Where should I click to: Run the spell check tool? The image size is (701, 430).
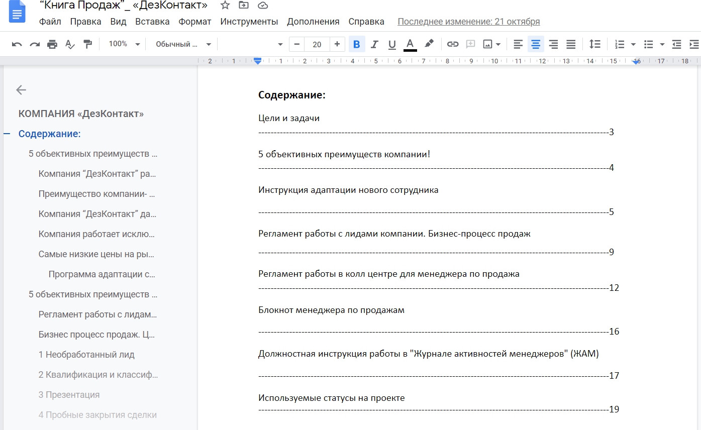[x=70, y=44]
